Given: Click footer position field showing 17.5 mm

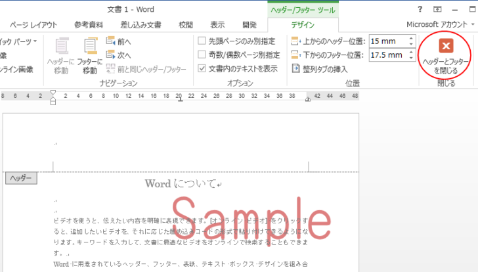Looking at the screenshot, I should point(388,55).
